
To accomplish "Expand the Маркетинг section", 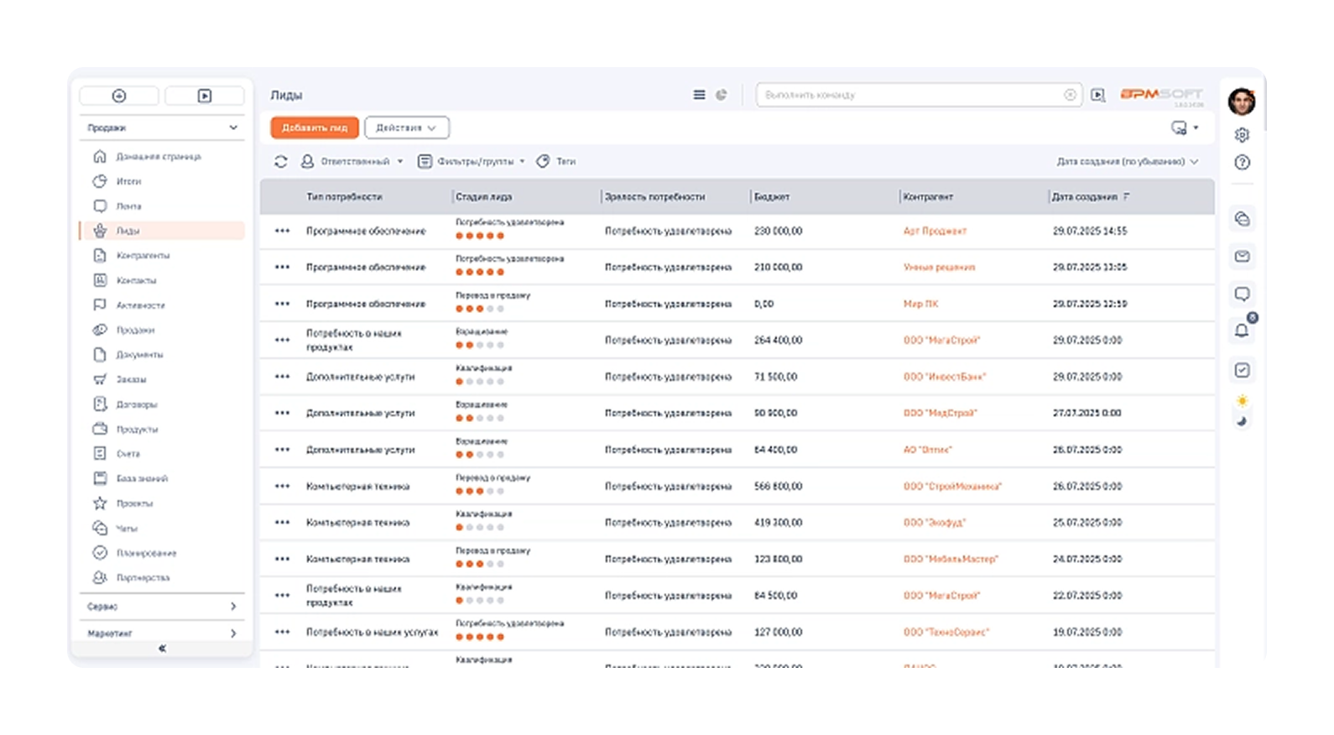I will click(x=162, y=633).
